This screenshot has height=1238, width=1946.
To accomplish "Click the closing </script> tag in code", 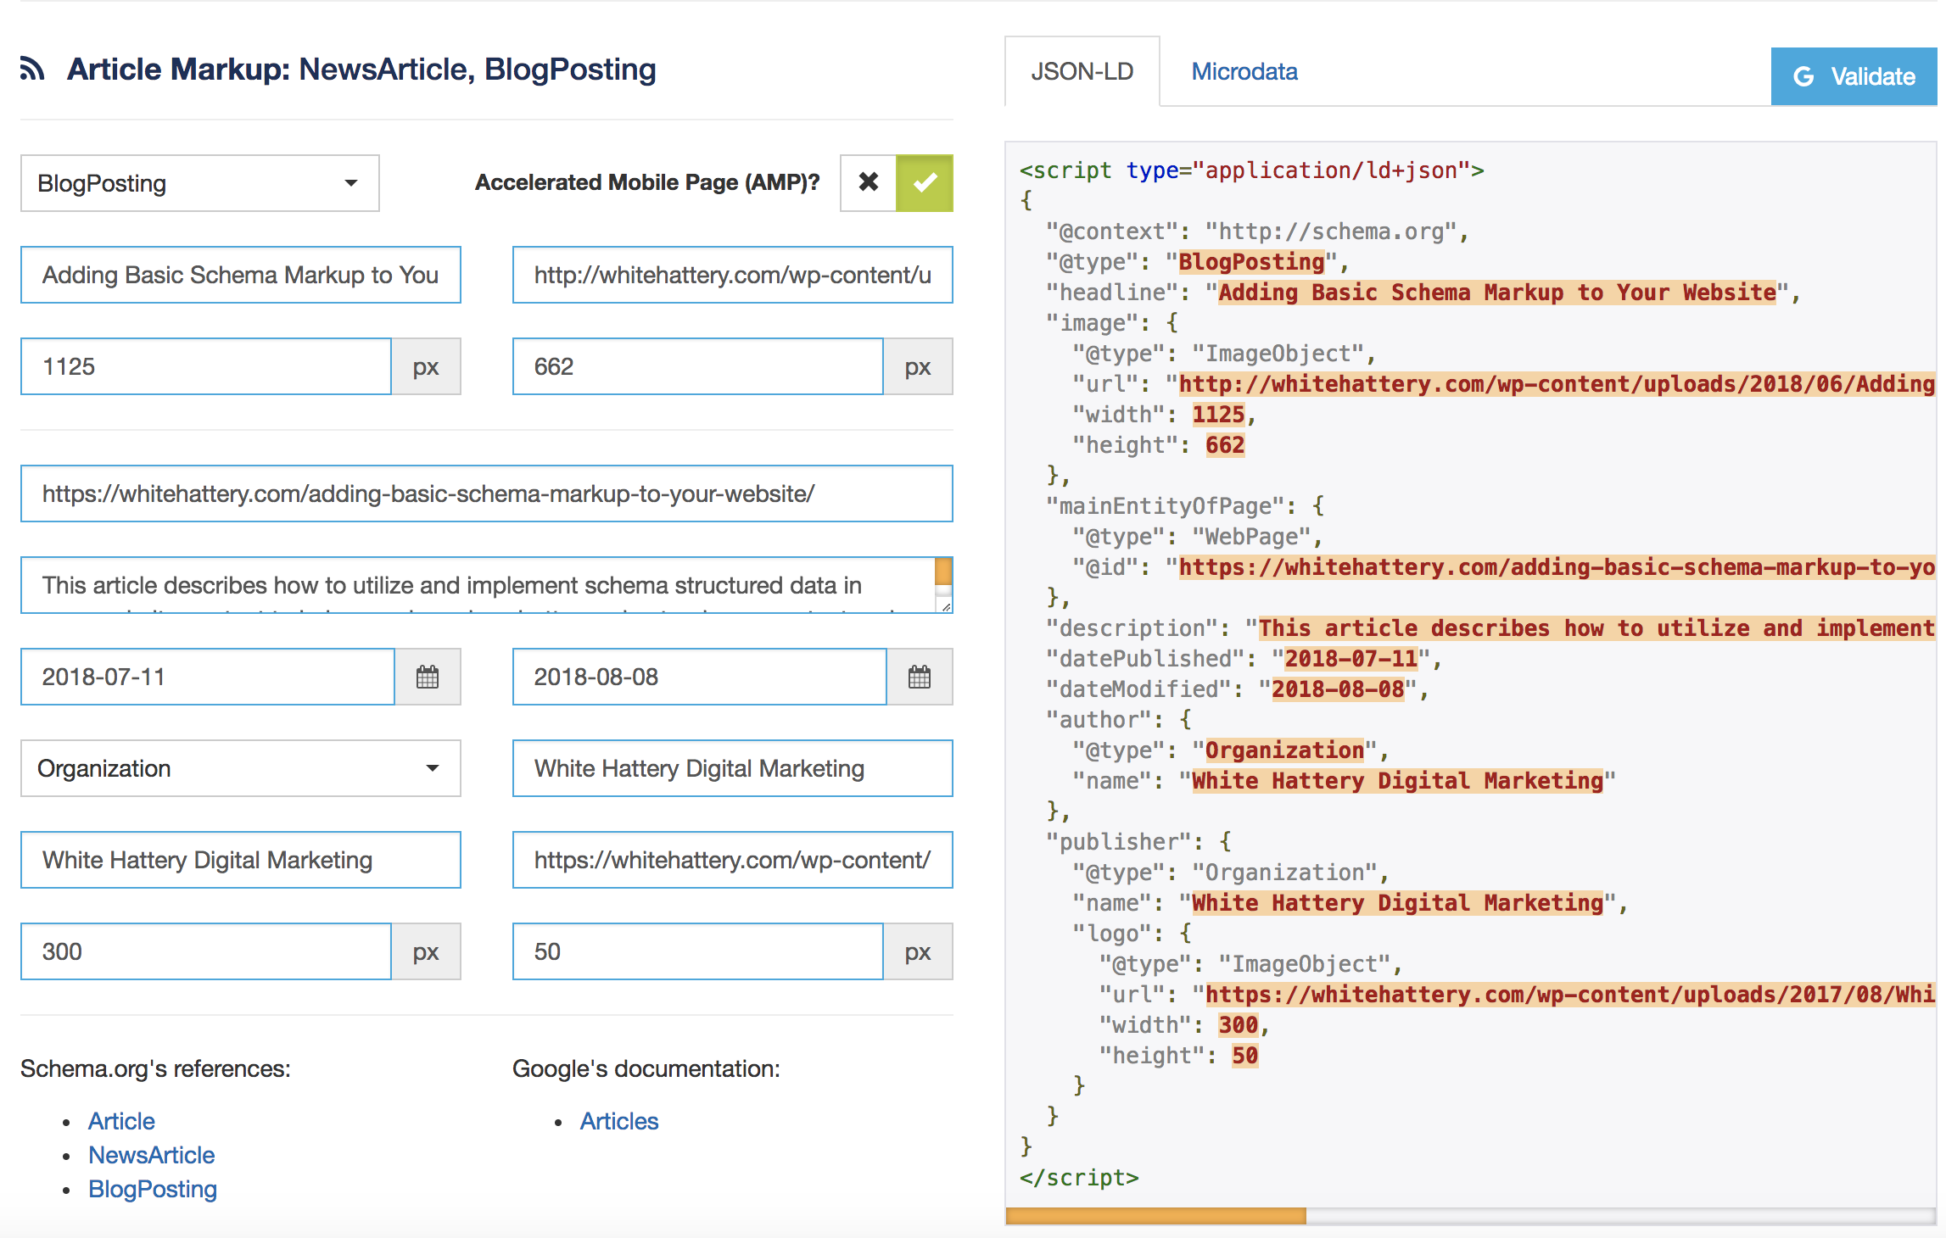I will (1079, 1177).
